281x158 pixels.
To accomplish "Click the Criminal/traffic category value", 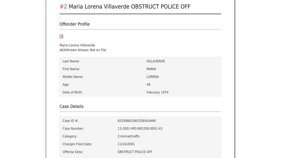I will pos(129,136).
